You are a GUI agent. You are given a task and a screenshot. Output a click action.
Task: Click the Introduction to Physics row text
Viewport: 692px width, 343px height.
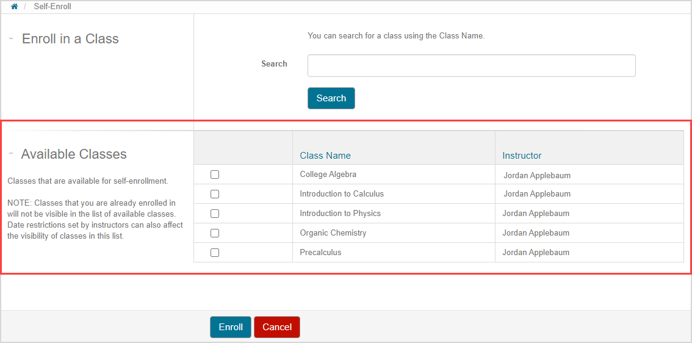340,214
